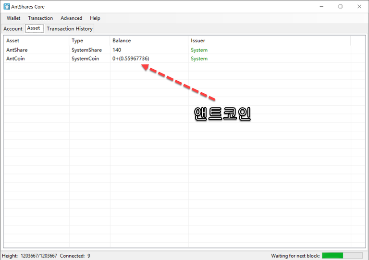Click the balance 0+(0.55967736)
Viewport: 369px width, 260px height.
(x=131, y=59)
